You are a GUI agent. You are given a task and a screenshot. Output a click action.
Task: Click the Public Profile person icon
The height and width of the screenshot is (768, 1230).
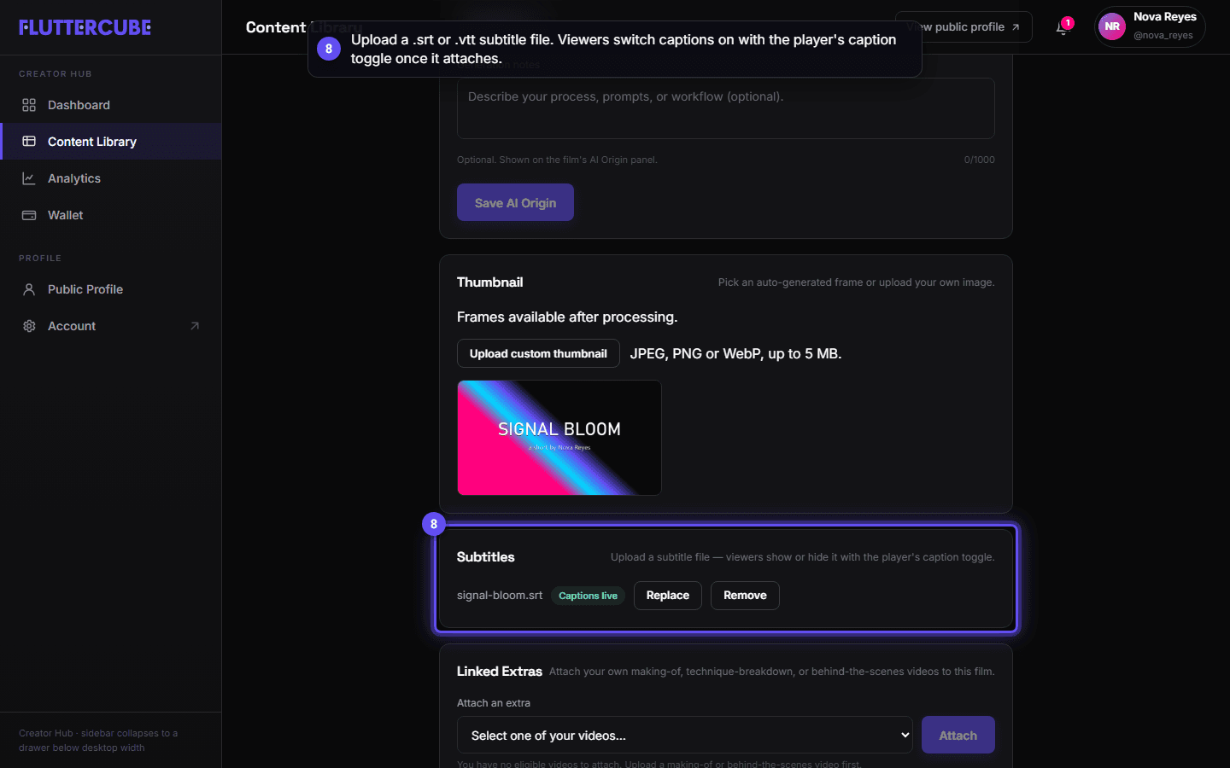pyautogui.click(x=29, y=289)
